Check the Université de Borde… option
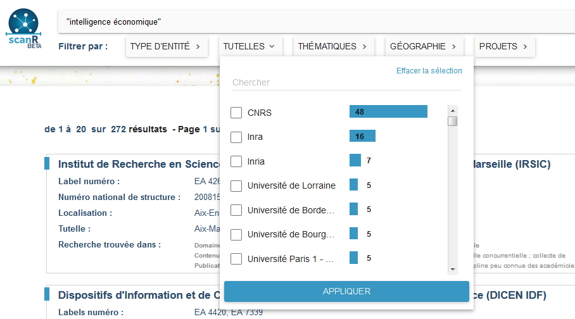 click(236, 210)
